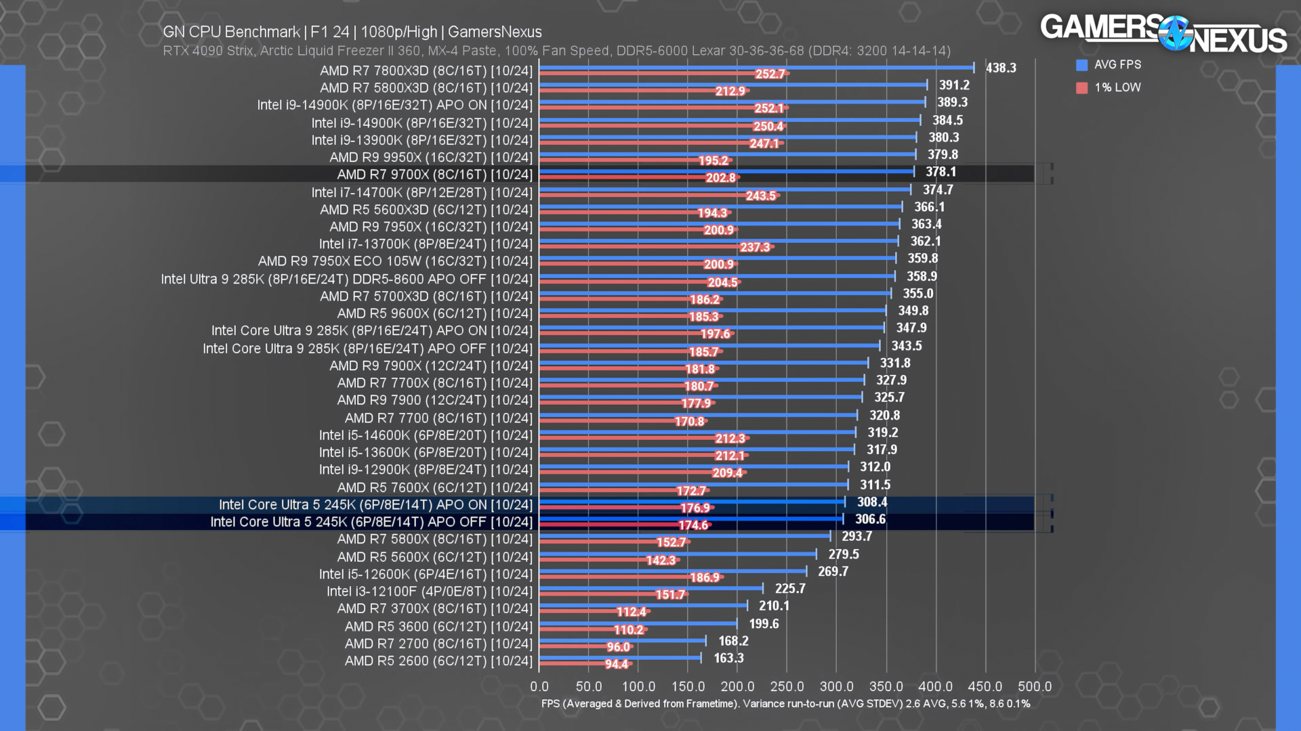The image size is (1301, 731).
Task: Click the blue AVG FPS legend swatch
Action: 1081,65
